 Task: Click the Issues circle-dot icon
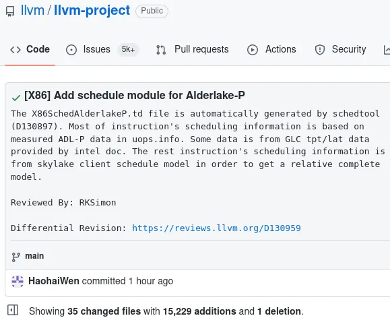click(x=71, y=50)
